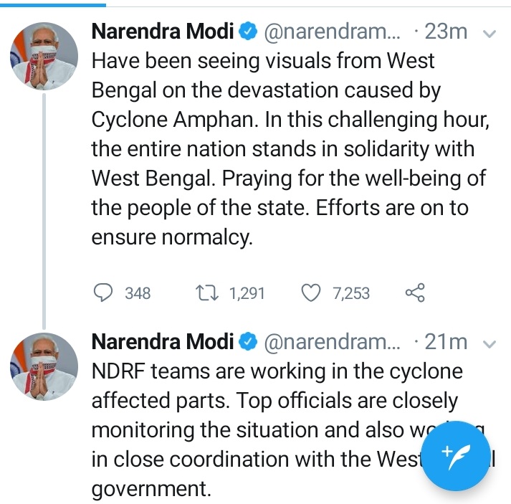Expand the dropdown arrow on 21m tweet

pos(490,344)
